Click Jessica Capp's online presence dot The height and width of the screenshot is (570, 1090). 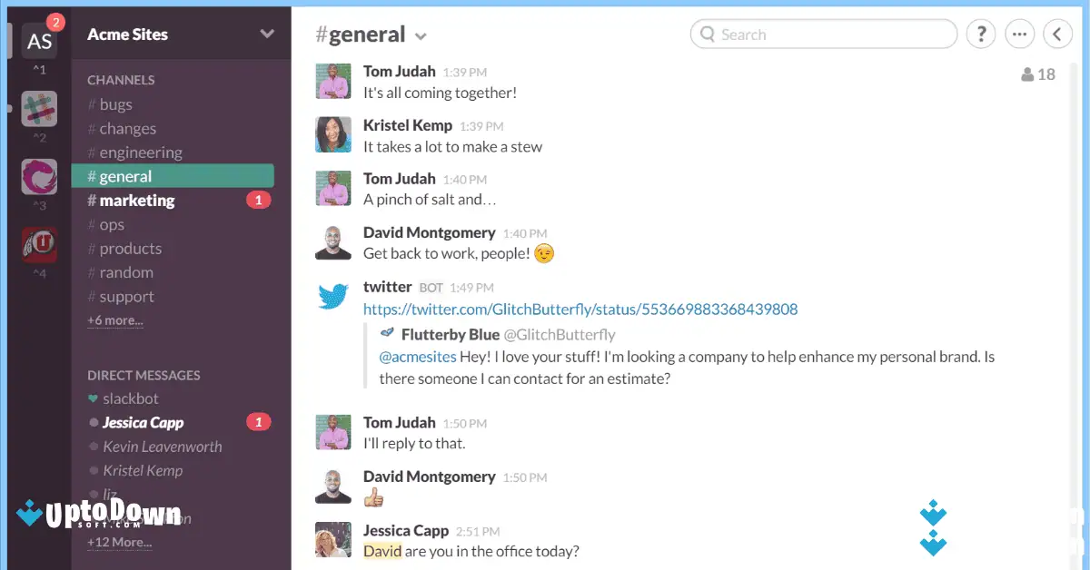(94, 422)
